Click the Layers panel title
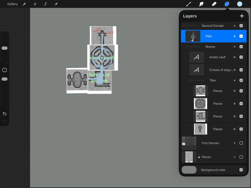The image size is (251, 188). pyautogui.click(x=190, y=16)
